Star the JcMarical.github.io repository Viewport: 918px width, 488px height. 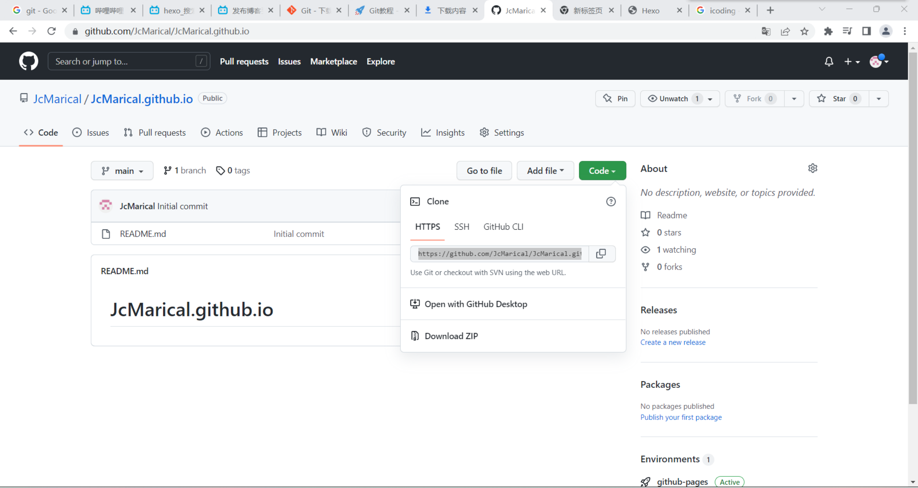click(x=839, y=99)
